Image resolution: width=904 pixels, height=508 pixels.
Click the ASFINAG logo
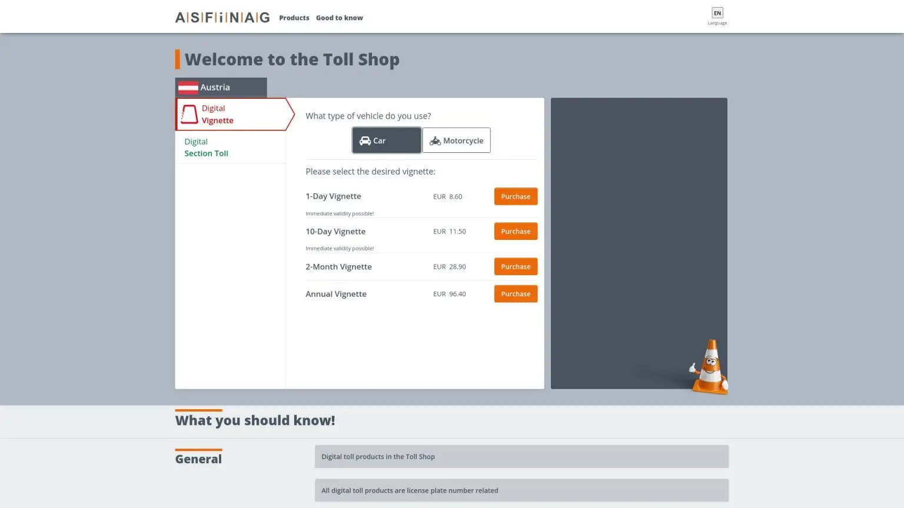point(222,18)
